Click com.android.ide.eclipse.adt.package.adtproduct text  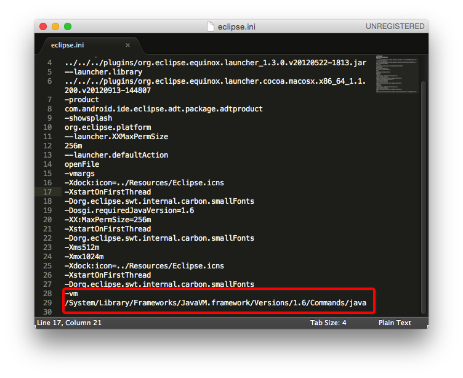tap(164, 109)
